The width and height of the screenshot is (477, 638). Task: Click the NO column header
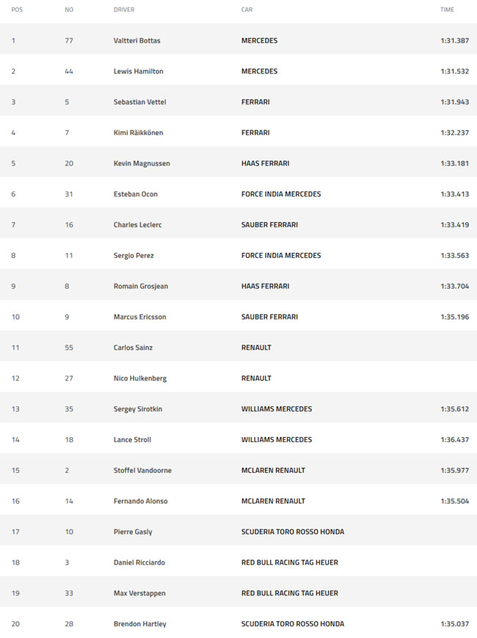[x=69, y=10]
